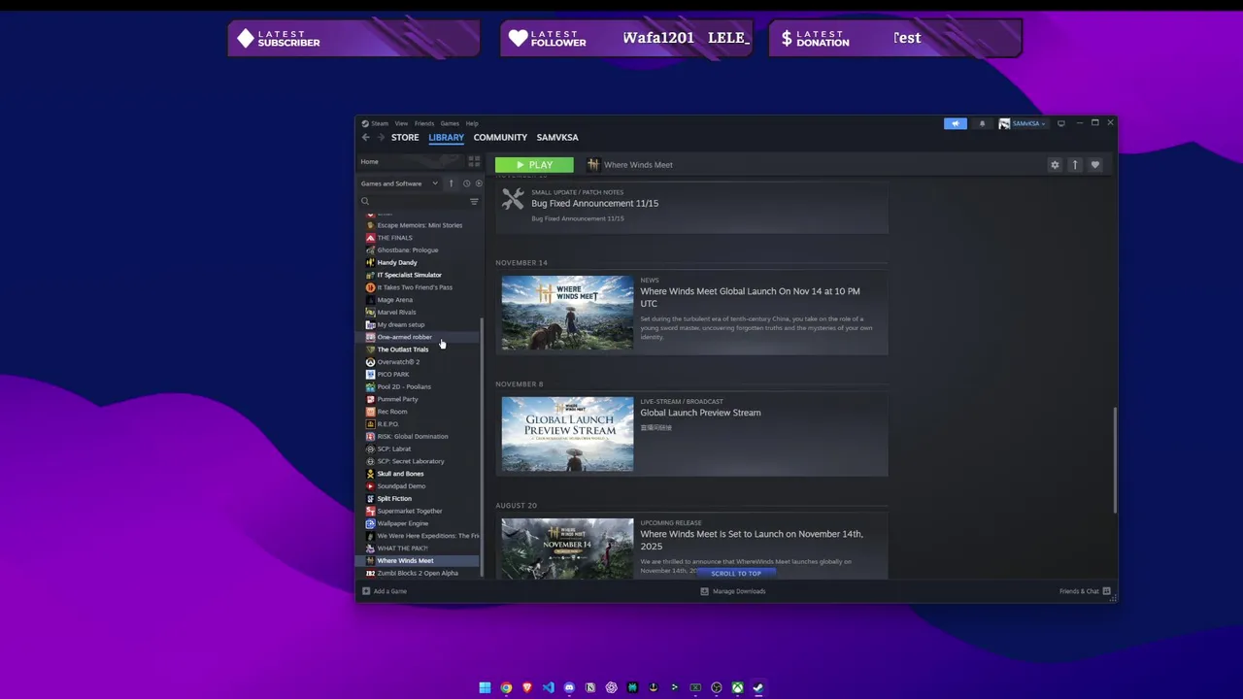Open library advanced filter options icon
The image size is (1243, 699).
(474, 202)
